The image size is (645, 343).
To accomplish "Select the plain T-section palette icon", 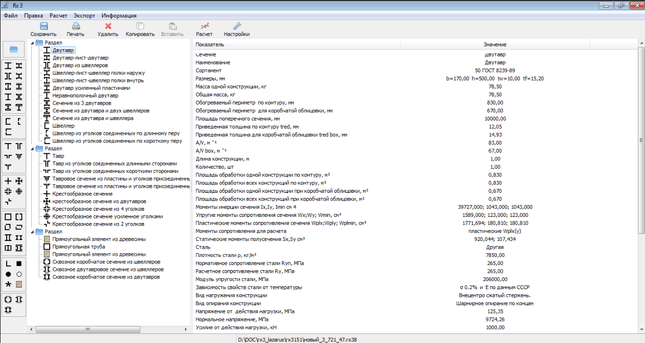I will (x=8, y=147).
